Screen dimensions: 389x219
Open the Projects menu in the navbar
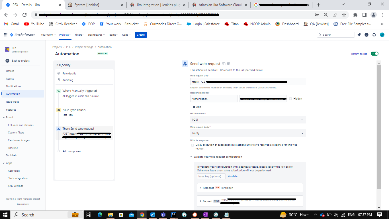[x=65, y=35]
